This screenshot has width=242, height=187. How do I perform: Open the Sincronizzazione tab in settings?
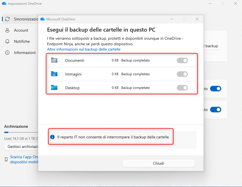click(20, 19)
